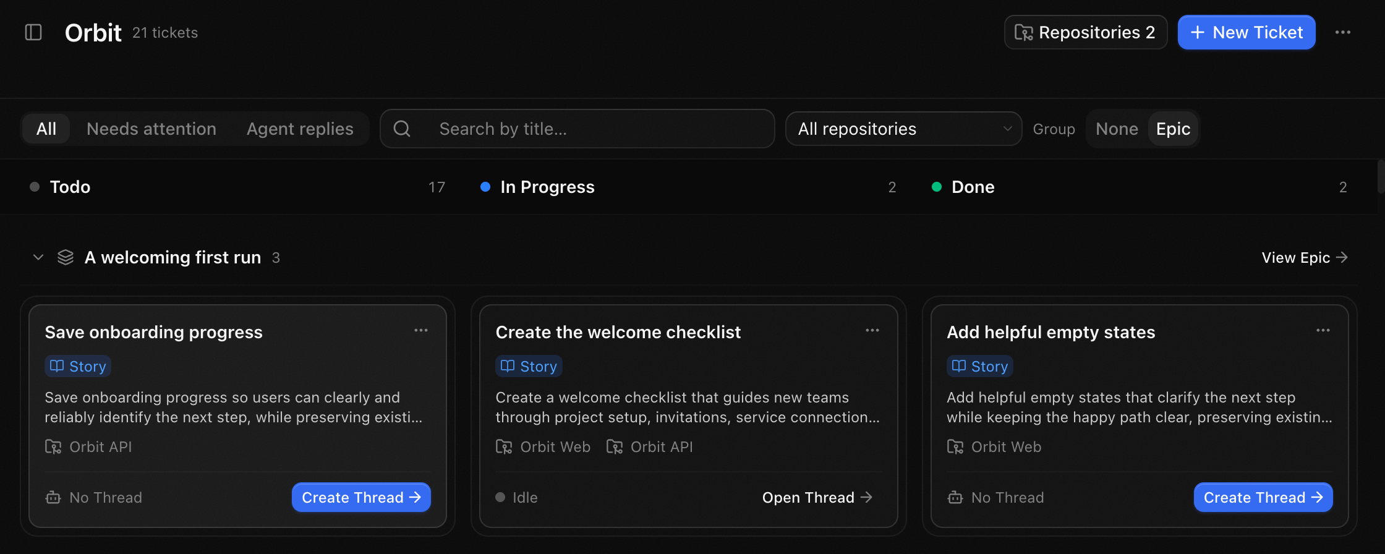
Task: Open the All repositories dropdown
Action: click(903, 129)
